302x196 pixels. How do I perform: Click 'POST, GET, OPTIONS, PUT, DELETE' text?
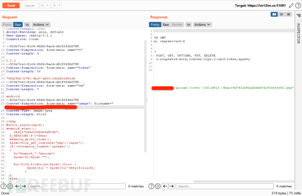click(186, 55)
